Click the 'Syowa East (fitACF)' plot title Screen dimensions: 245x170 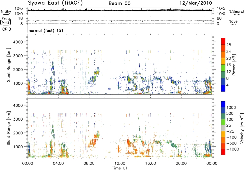click(x=55, y=3)
